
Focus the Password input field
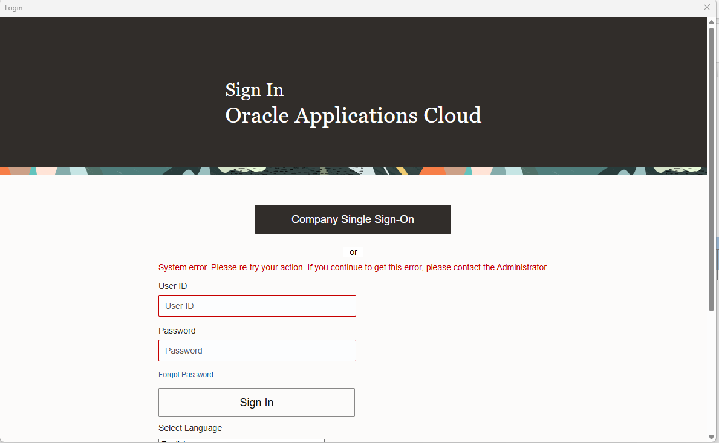[257, 351]
